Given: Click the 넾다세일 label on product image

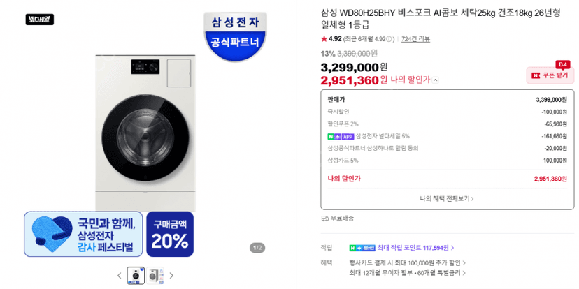Looking at the screenshot, I should click(40, 20).
